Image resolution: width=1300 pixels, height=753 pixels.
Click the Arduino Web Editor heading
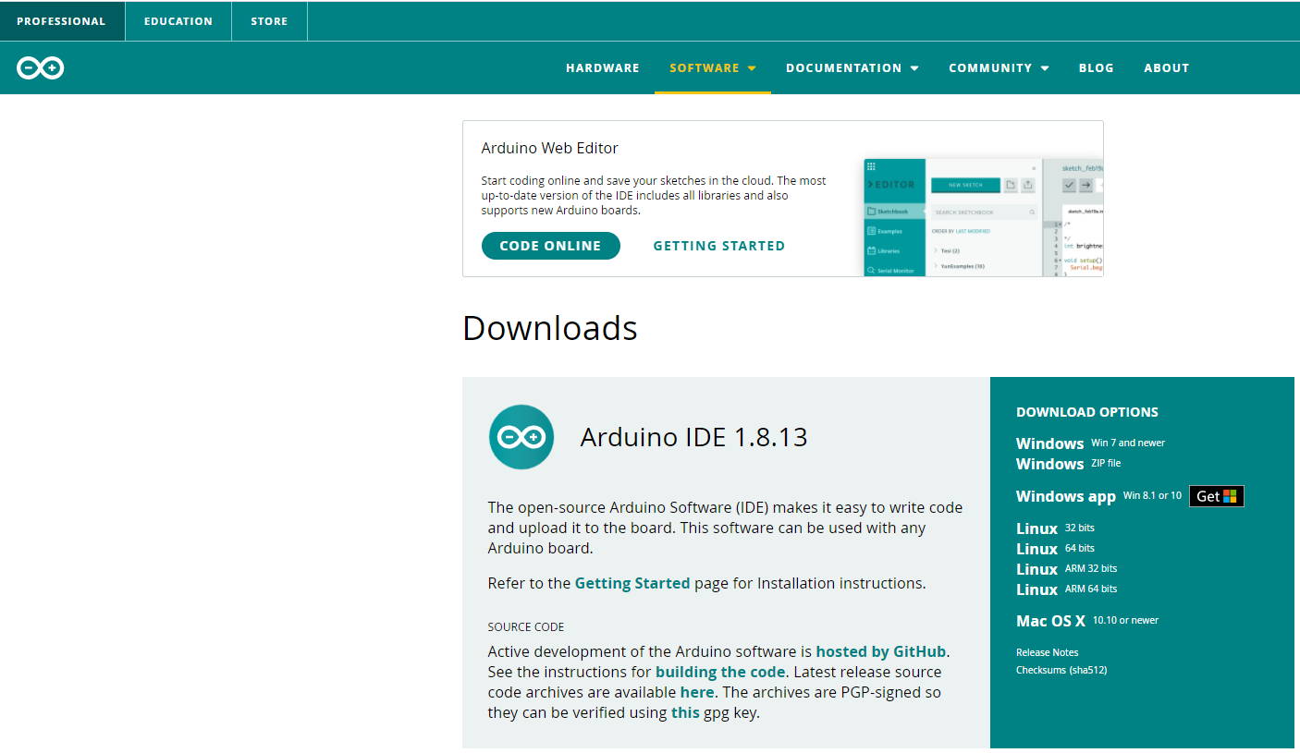coord(550,148)
